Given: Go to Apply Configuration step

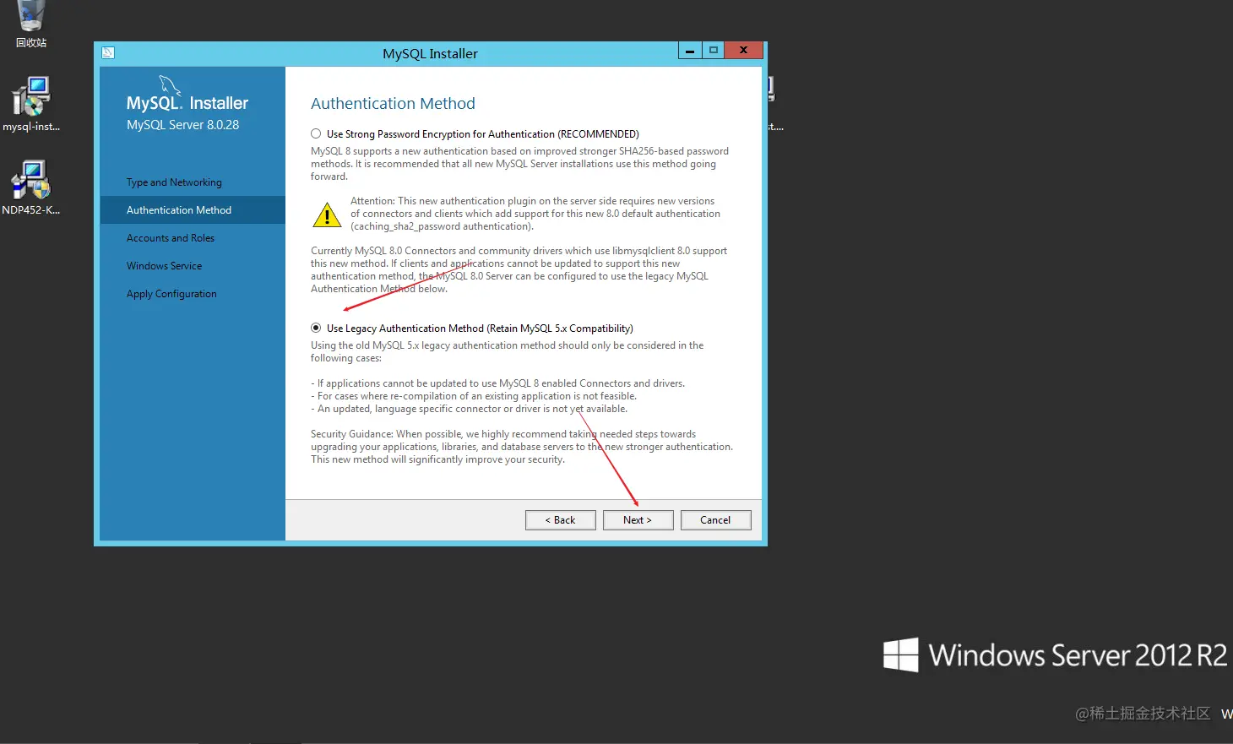Looking at the screenshot, I should (x=171, y=294).
